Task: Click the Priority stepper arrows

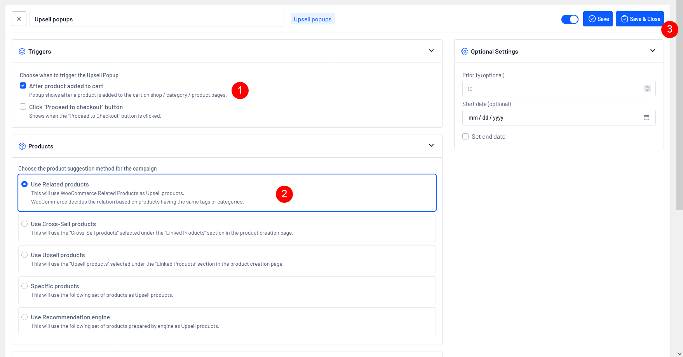Action: (647, 89)
